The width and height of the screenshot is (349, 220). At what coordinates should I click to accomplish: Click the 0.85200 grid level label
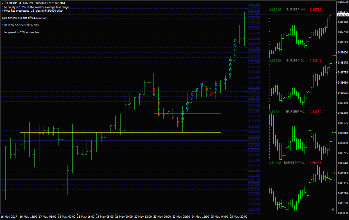pyautogui.click(x=254, y=199)
